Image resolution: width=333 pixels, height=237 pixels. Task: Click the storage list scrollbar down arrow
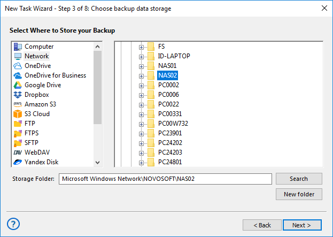pos(97,162)
